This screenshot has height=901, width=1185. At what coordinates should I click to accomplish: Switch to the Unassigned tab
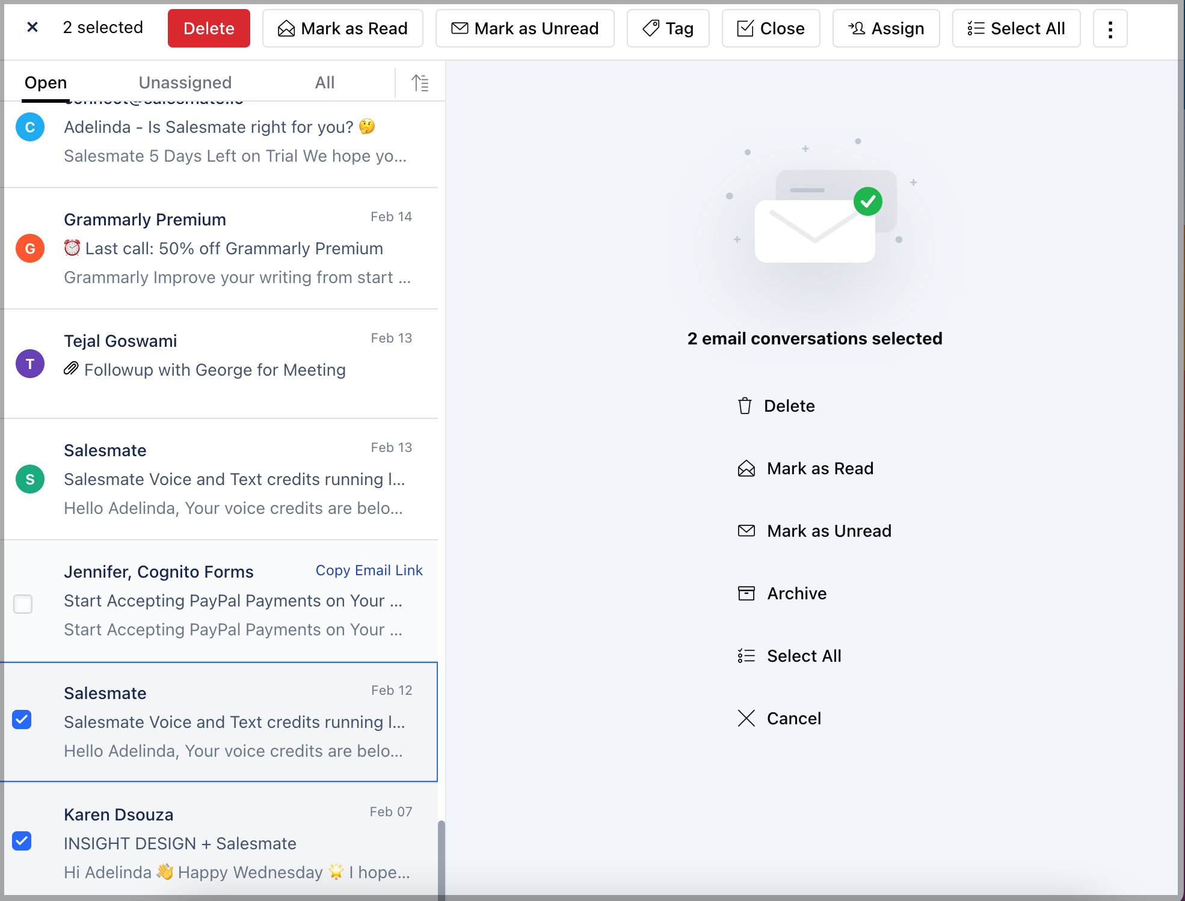[x=185, y=82]
